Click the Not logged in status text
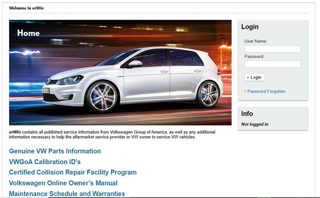The image size is (320, 198). tap(255, 124)
